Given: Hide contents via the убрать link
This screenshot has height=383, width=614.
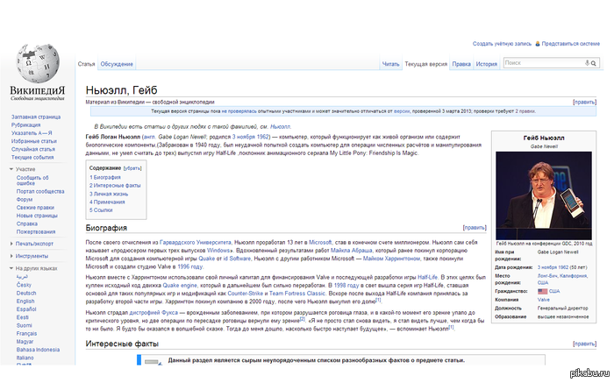Looking at the screenshot, I should pos(132,168).
